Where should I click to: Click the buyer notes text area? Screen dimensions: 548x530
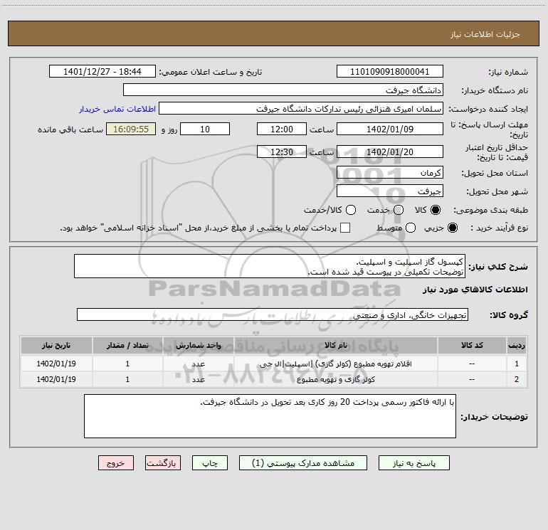[x=270, y=416]
